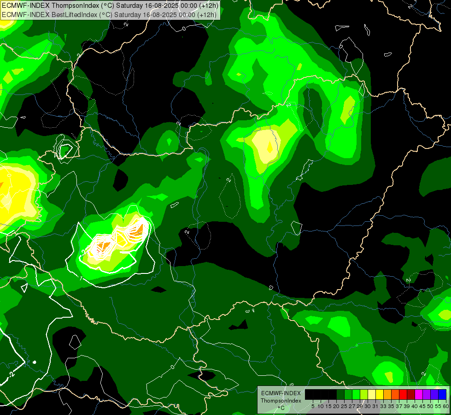
Task: Click the 'ThompsonIndex' label in the legend
Action: (x=281, y=401)
